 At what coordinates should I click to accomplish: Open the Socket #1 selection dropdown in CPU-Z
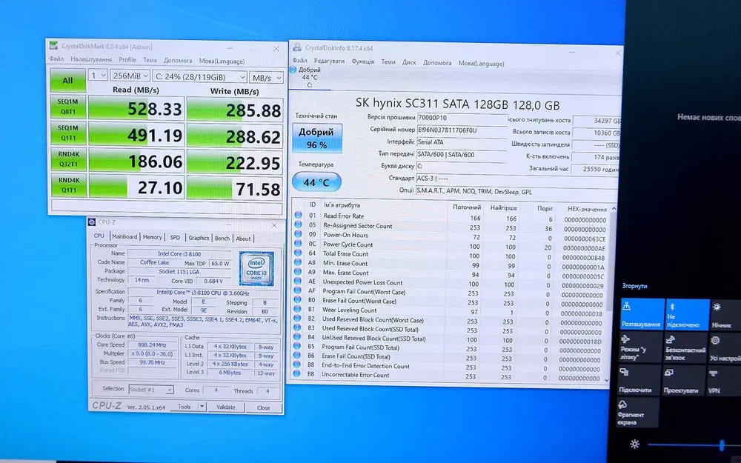[150, 390]
